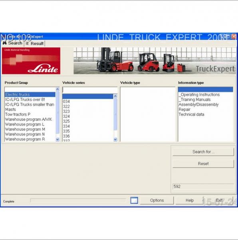
Task: Select vehicle series 334
Action: click(x=88, y=126)
